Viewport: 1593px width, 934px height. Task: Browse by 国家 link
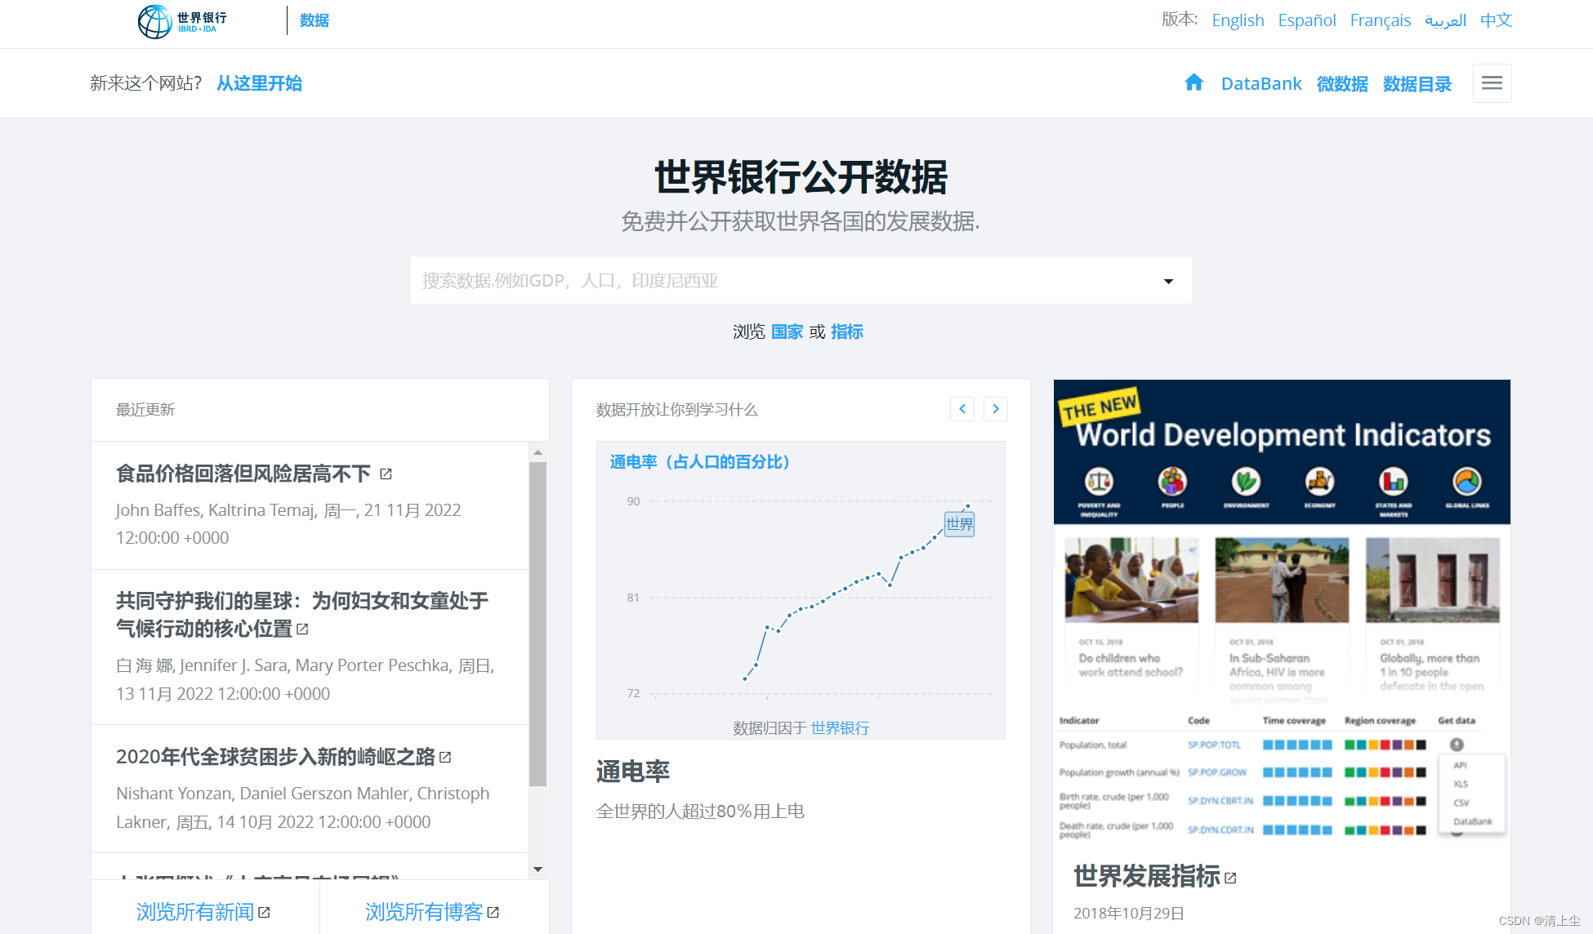(x=787, y=331)
